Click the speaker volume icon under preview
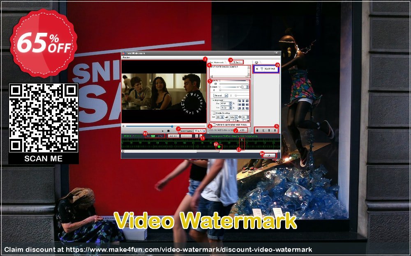411x256 pixels. (x=123, y=126)
